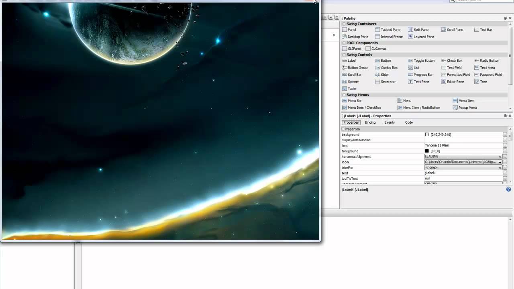Screen dimensions: 514x289
Task: Open the text property editor button
Action: click(505, 173)
